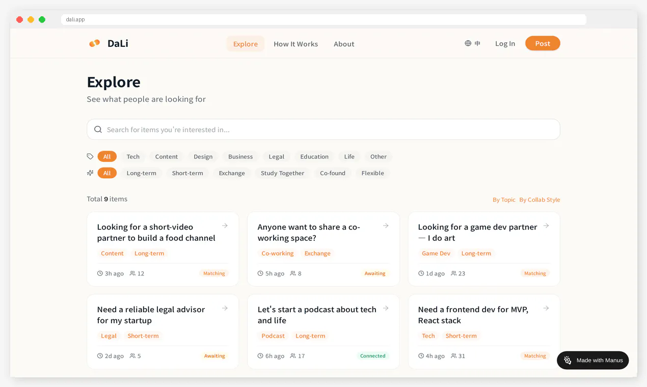Click the people icon next to 8
This screenshot has width=647, height=387.
tap(293, 273)
